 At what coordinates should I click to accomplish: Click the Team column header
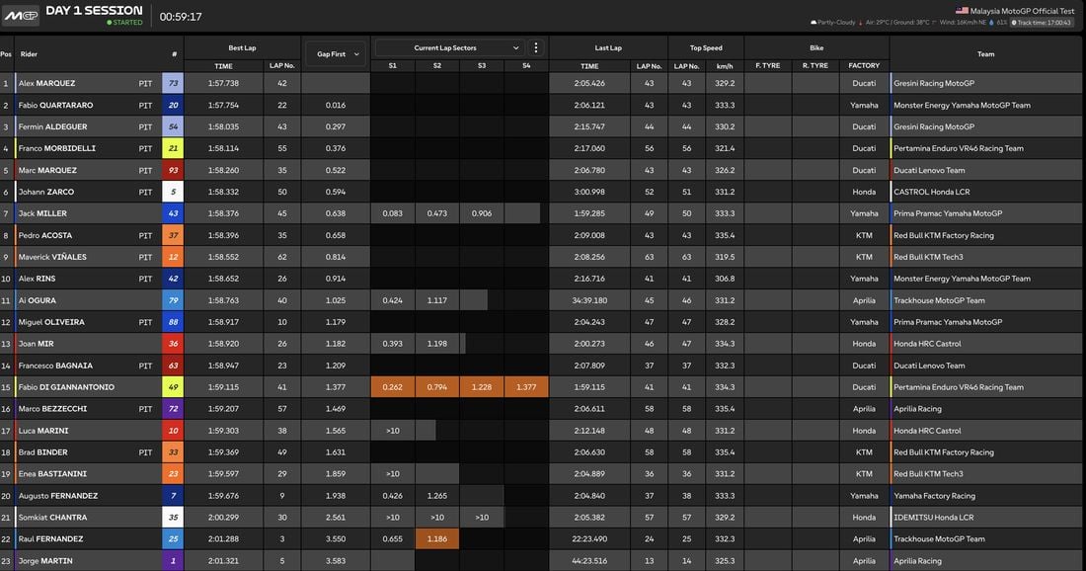(985, 54)
